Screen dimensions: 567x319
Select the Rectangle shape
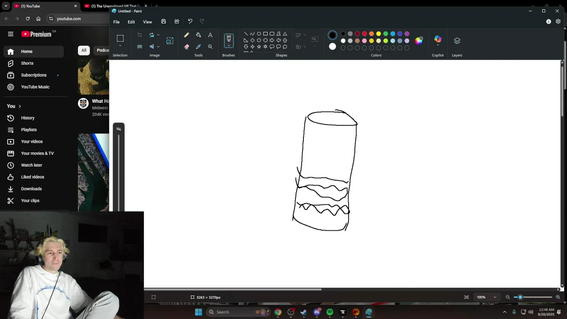[265, 34]
